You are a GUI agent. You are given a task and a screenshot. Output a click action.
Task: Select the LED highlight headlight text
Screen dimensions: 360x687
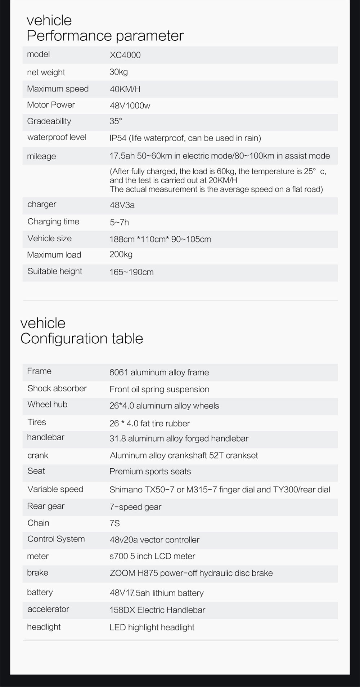point(152,628)
